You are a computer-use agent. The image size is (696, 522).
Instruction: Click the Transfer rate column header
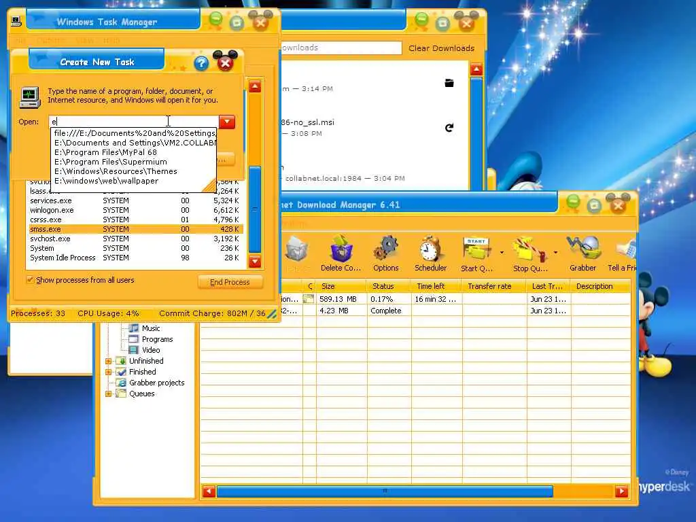click(x=493, y=286)
